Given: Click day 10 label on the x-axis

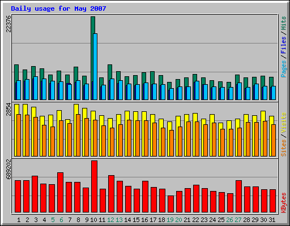Looking at the screenshot, I should [93, 220].
